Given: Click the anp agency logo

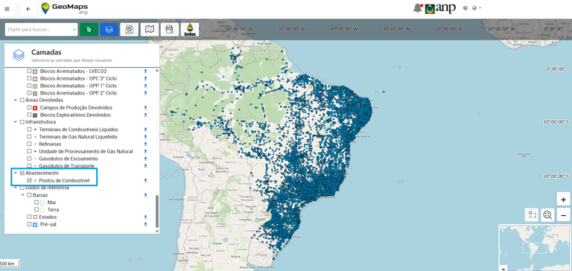Looking at the screenshot, I should 440,8.
